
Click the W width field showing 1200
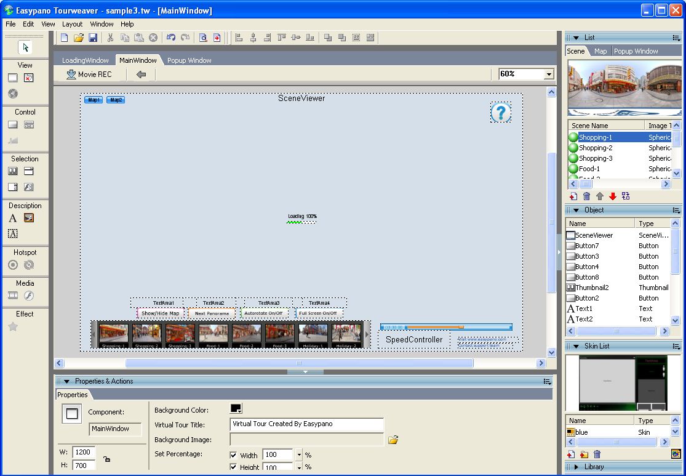pyautogui.click(x=84, y=452)
